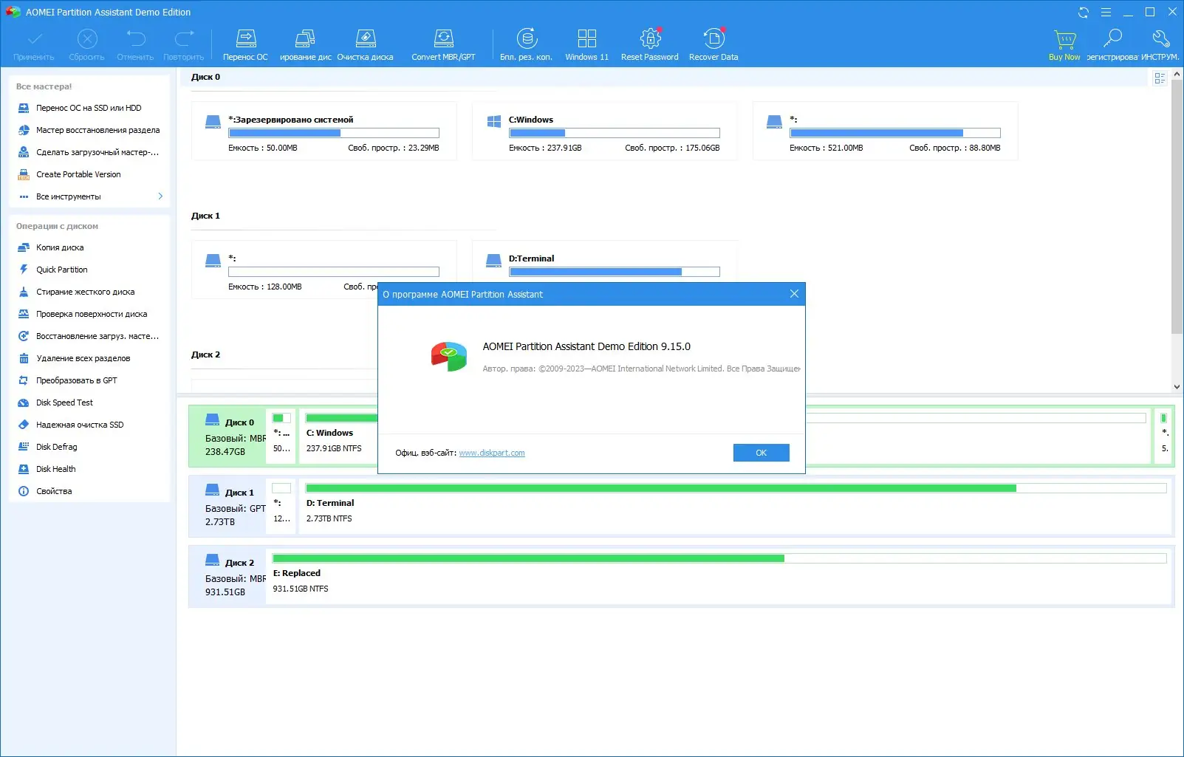Open the Бпл. рез. коп. backup tool
Screen dimensions: 1184x757
coord(526,44)
